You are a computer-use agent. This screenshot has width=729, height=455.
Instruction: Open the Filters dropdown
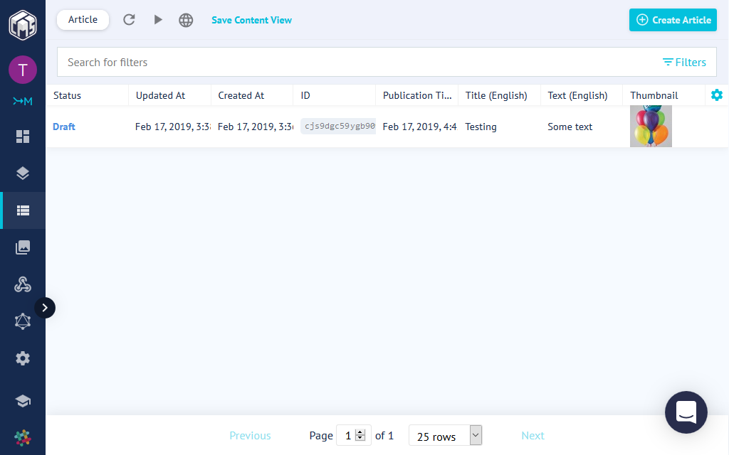click(683, 63)
